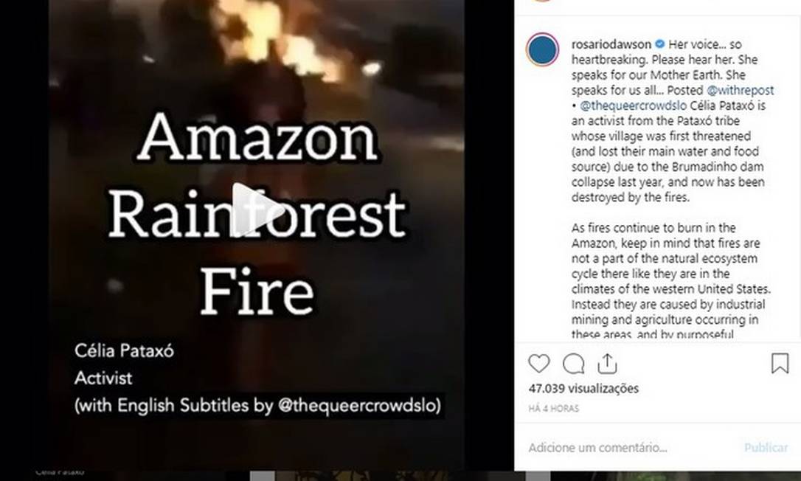Open the rosariodawson profile picture

(543, 50)
